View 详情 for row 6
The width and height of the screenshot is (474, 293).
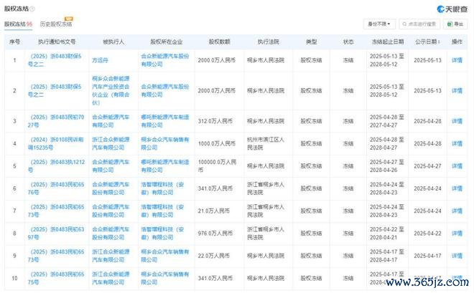(x=457, y=188)
